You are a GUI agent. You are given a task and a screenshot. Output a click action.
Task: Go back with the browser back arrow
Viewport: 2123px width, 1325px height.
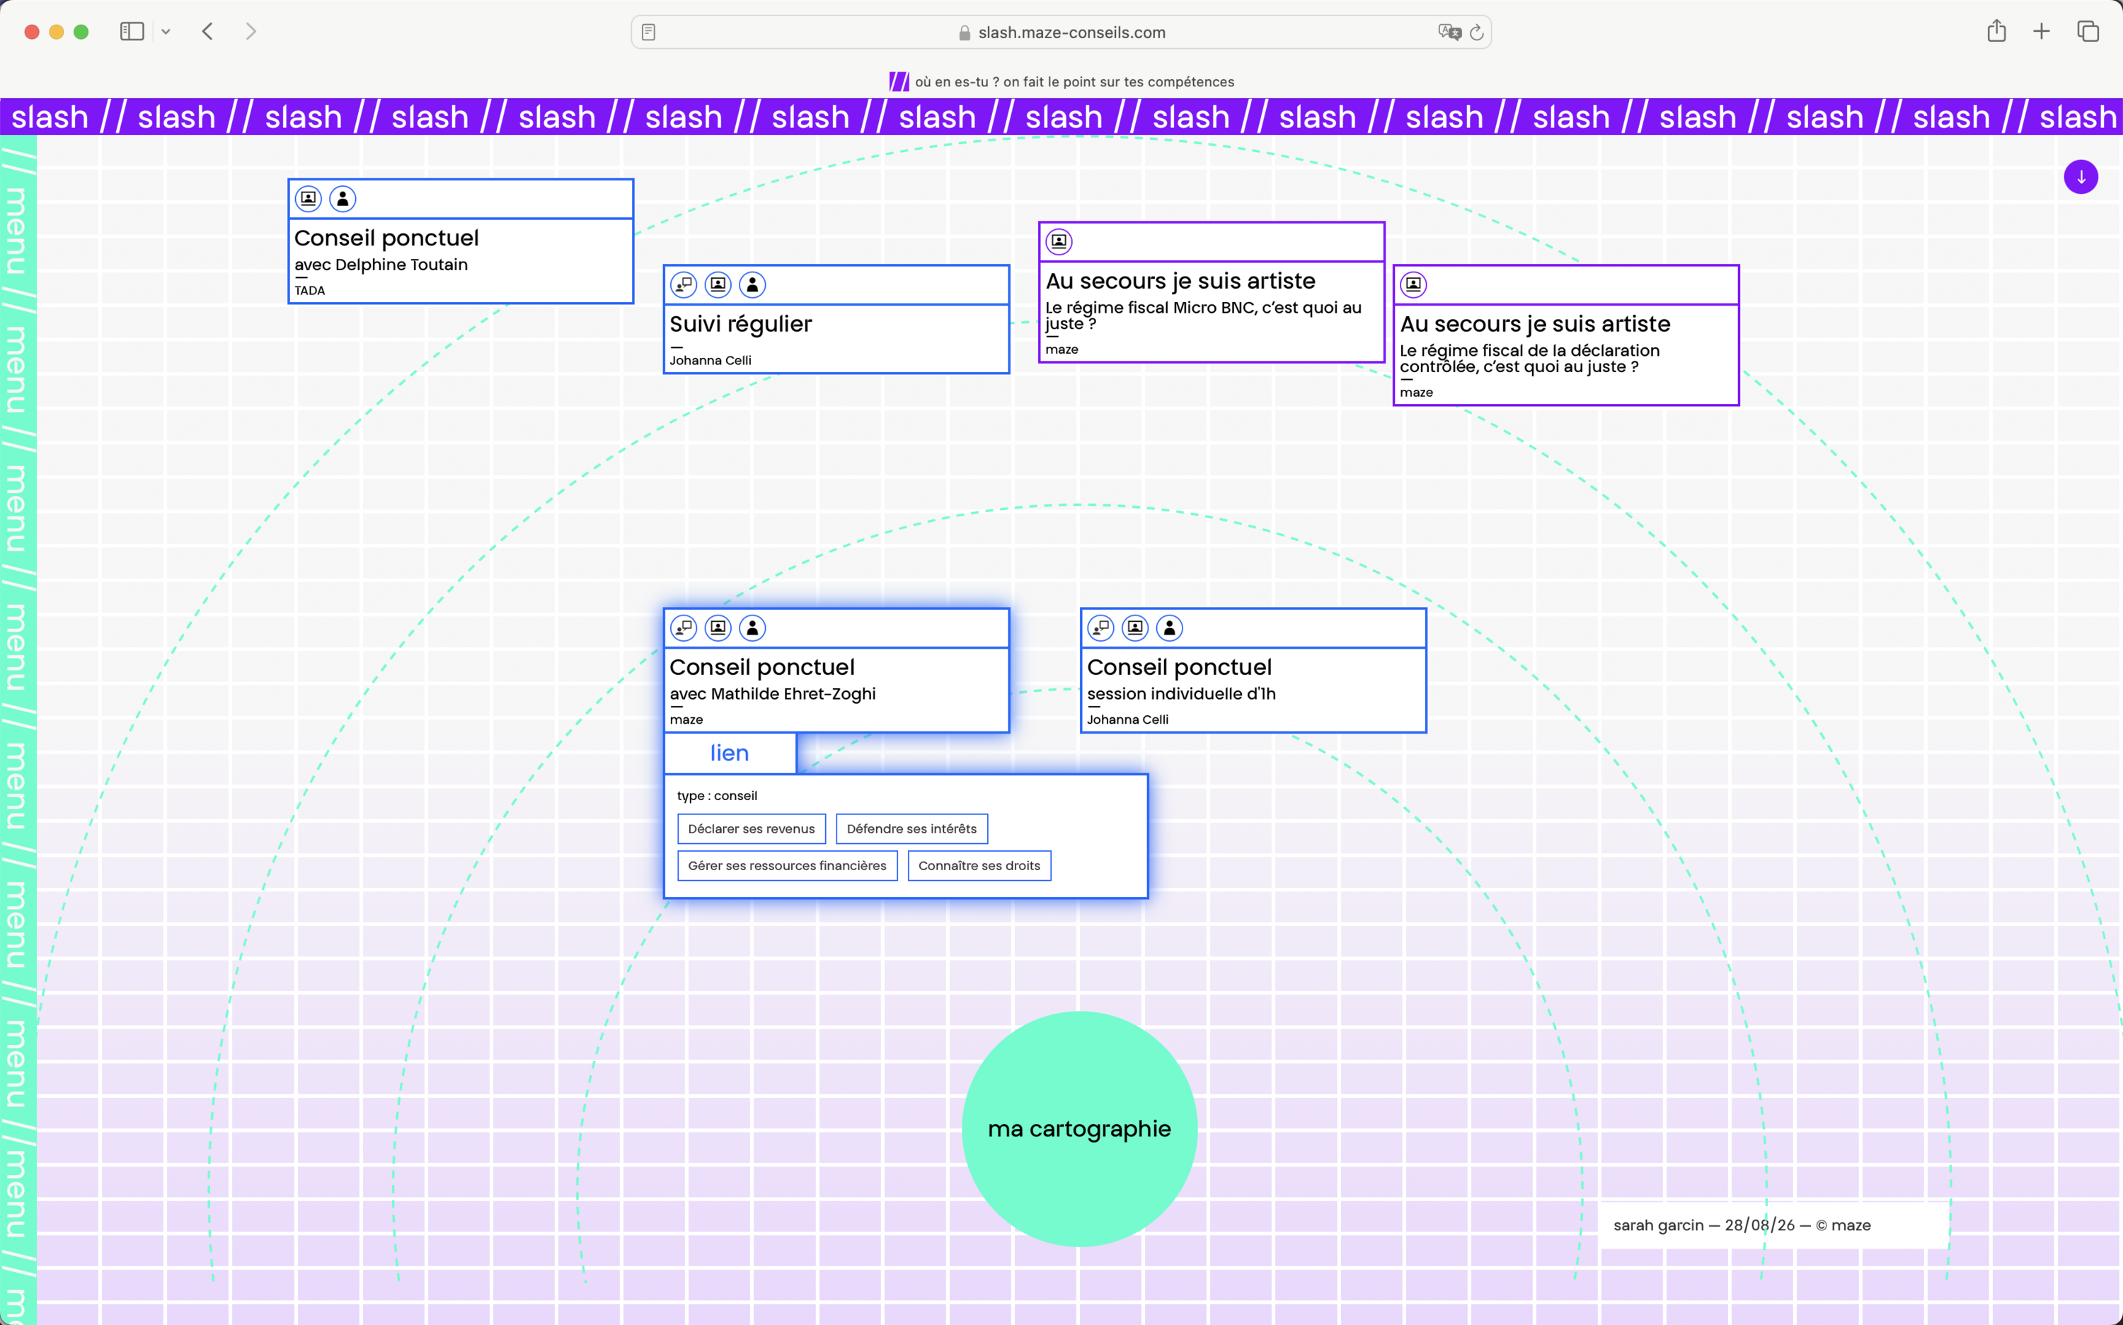click(208, 32)
